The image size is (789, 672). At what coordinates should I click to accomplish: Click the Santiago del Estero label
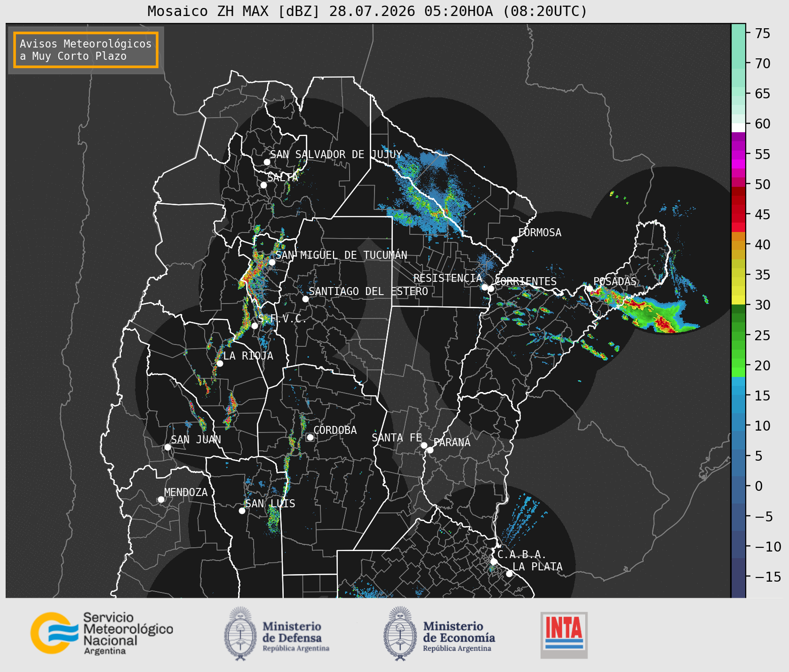tap(368, 291)
